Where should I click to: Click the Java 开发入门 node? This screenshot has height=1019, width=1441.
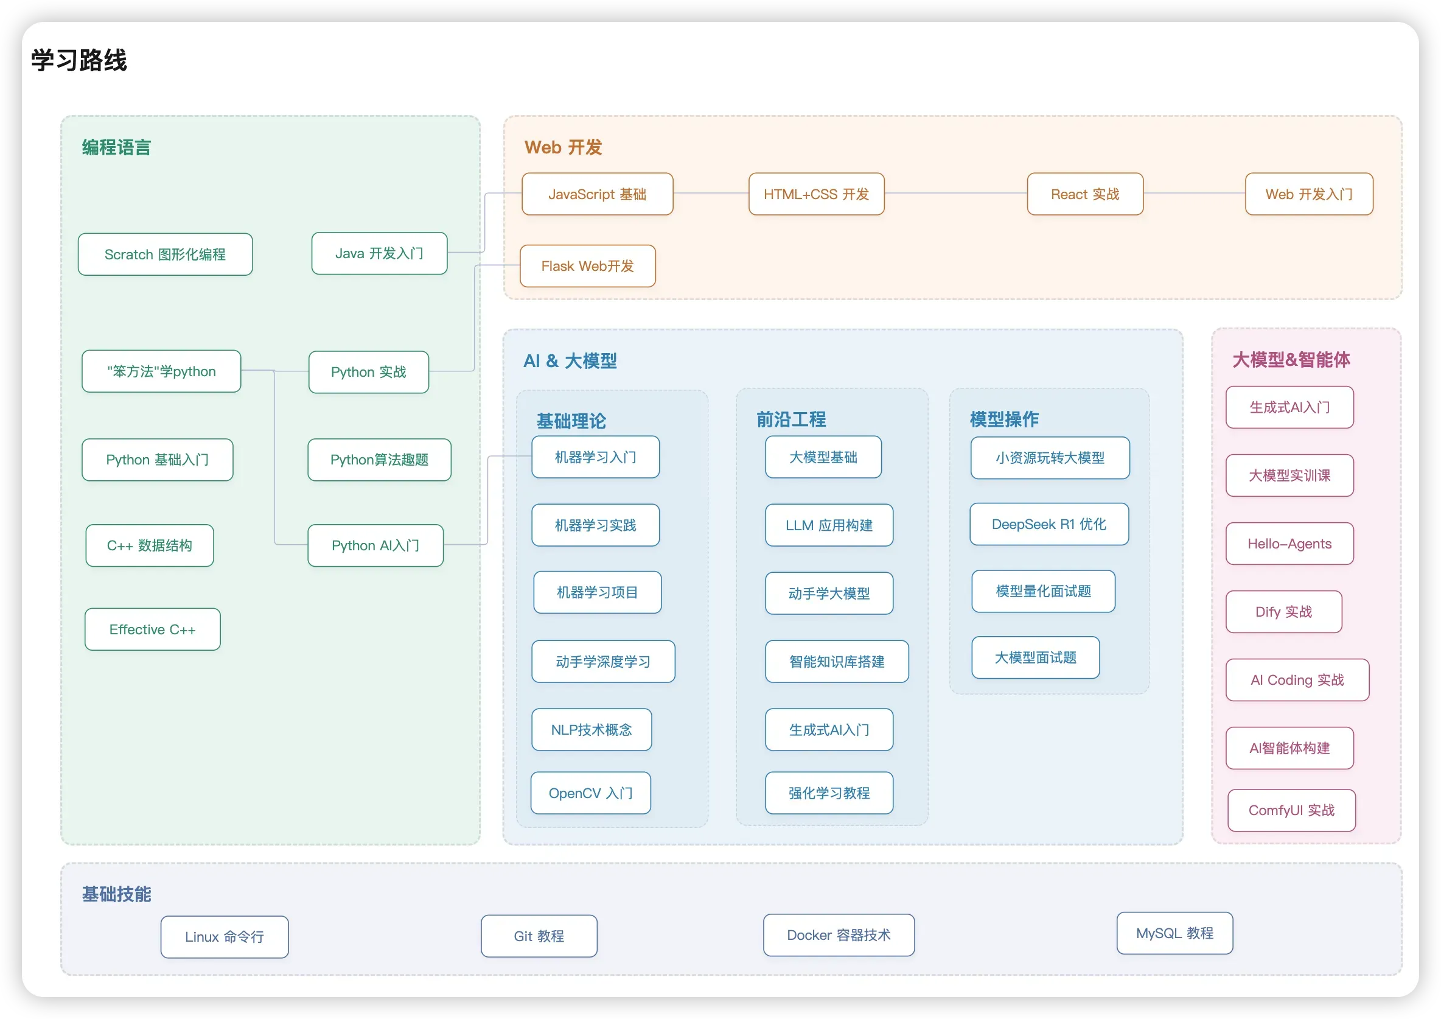point(379,253)
